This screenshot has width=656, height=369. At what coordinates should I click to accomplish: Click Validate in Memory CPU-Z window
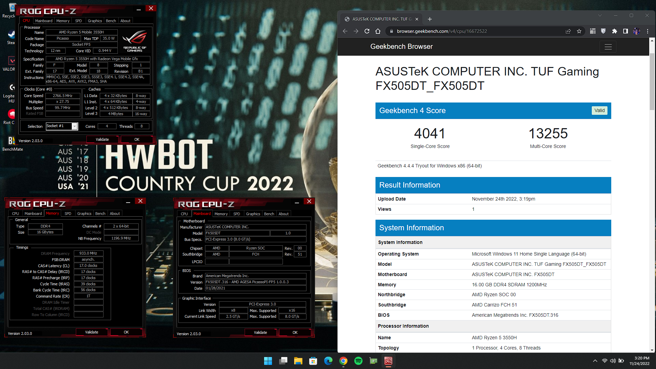coord(92,332)
